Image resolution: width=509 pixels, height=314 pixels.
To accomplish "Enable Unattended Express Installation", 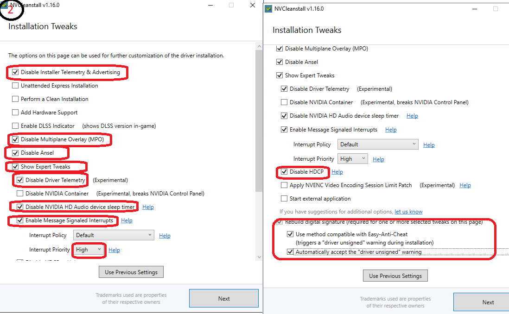I will coord(15,85).
